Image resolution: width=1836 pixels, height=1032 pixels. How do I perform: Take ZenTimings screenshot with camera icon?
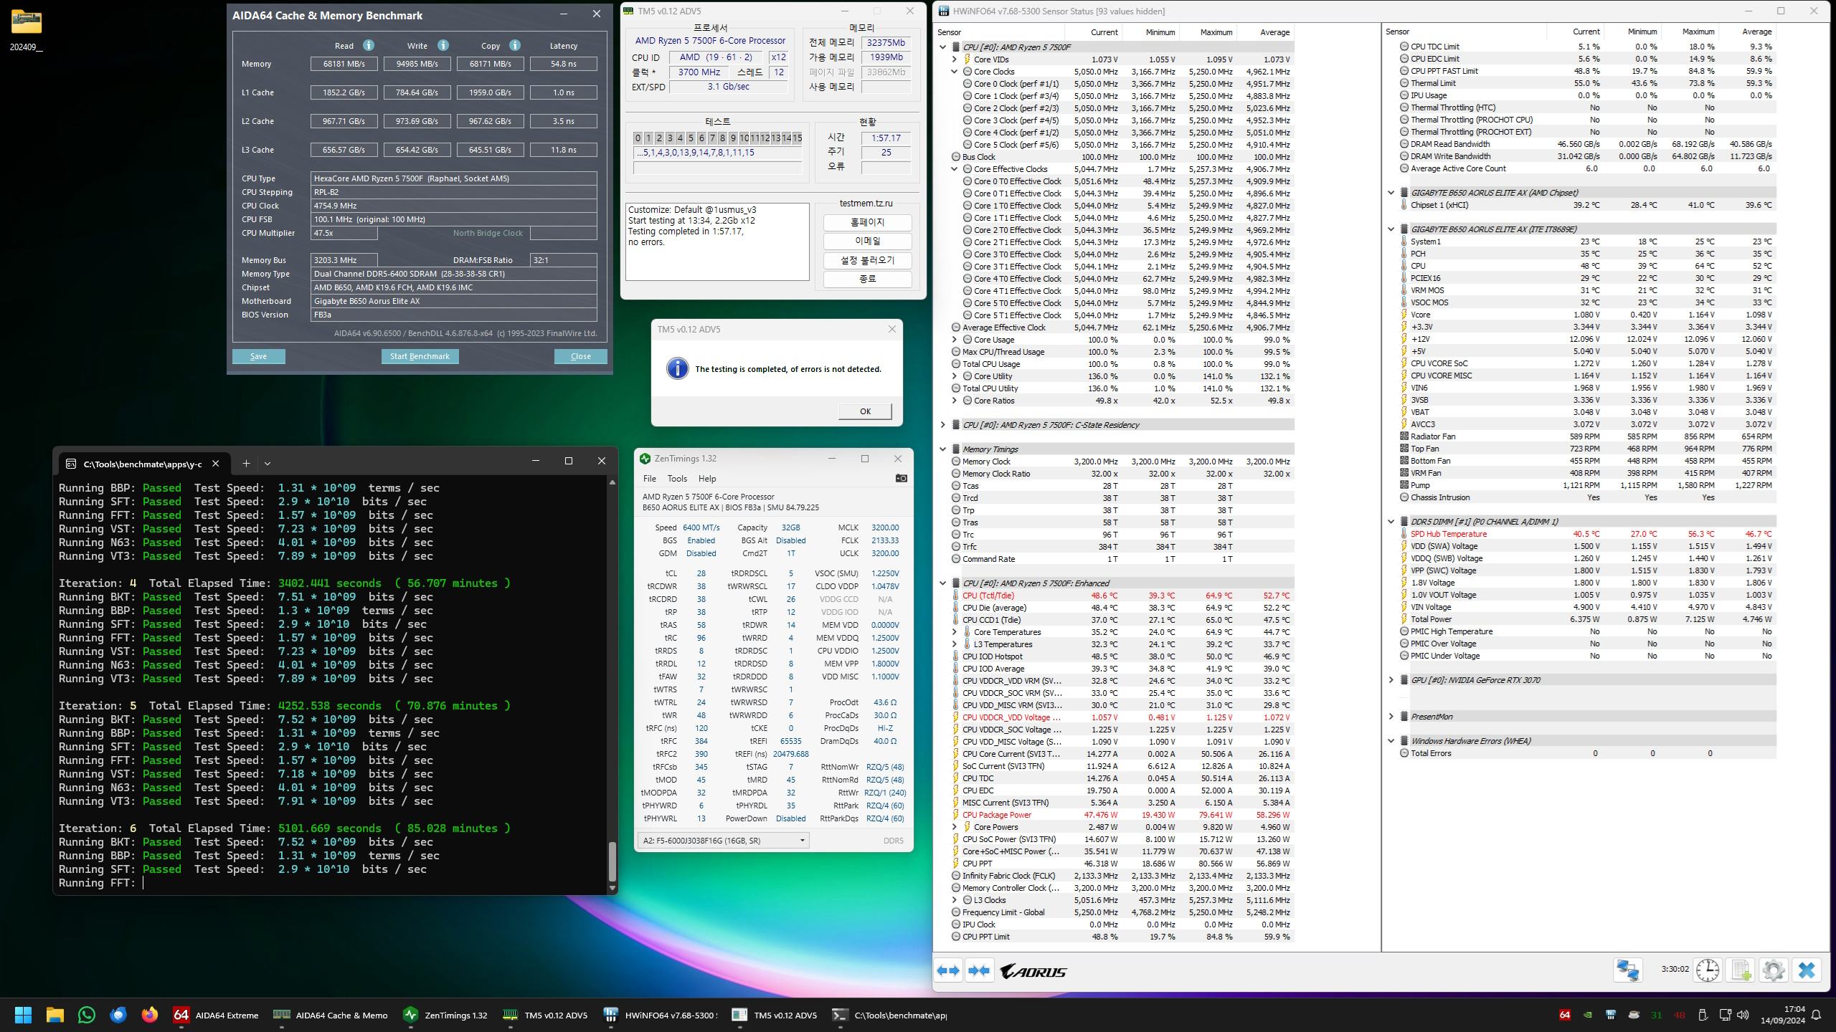click(x=901, y=478)
